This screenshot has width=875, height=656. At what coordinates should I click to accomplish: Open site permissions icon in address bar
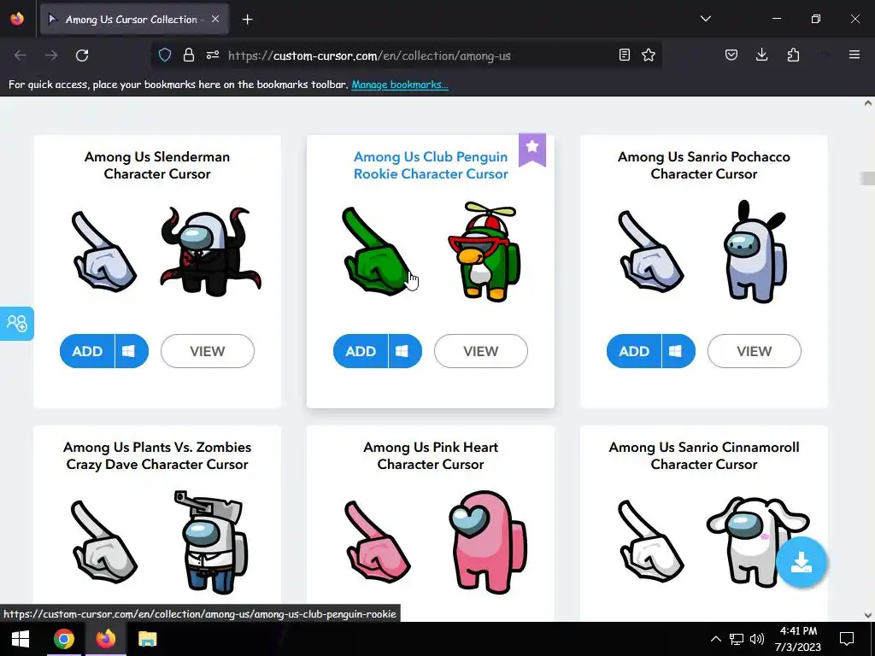point(213,55)
